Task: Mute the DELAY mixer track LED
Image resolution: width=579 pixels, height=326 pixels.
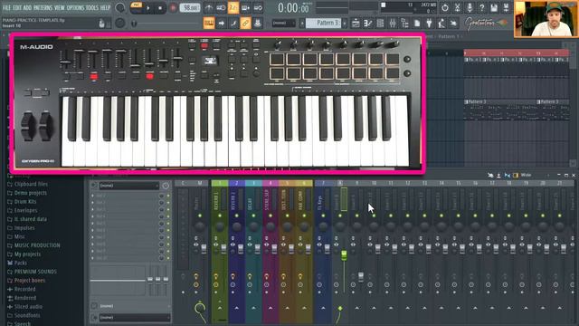Action: pyautogui.click(x=253, y=216)
